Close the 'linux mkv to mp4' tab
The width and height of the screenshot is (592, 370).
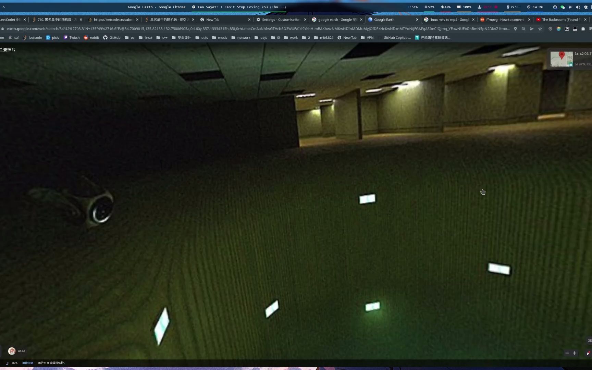[x=473, y=20]
